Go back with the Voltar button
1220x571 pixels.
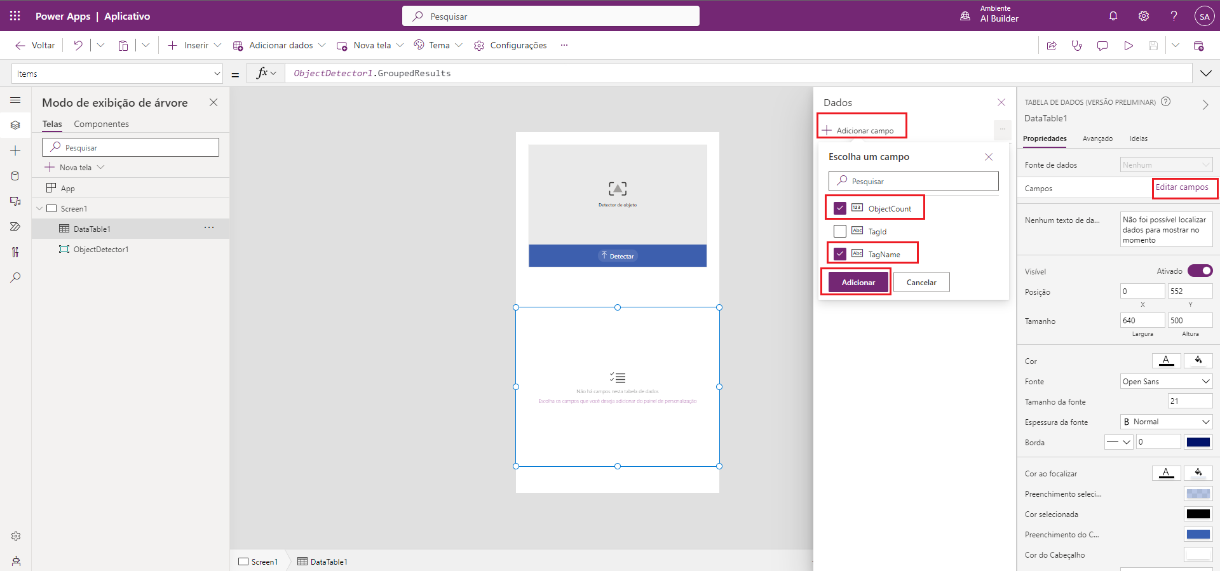pyautogui.click(x=35, y=45)
